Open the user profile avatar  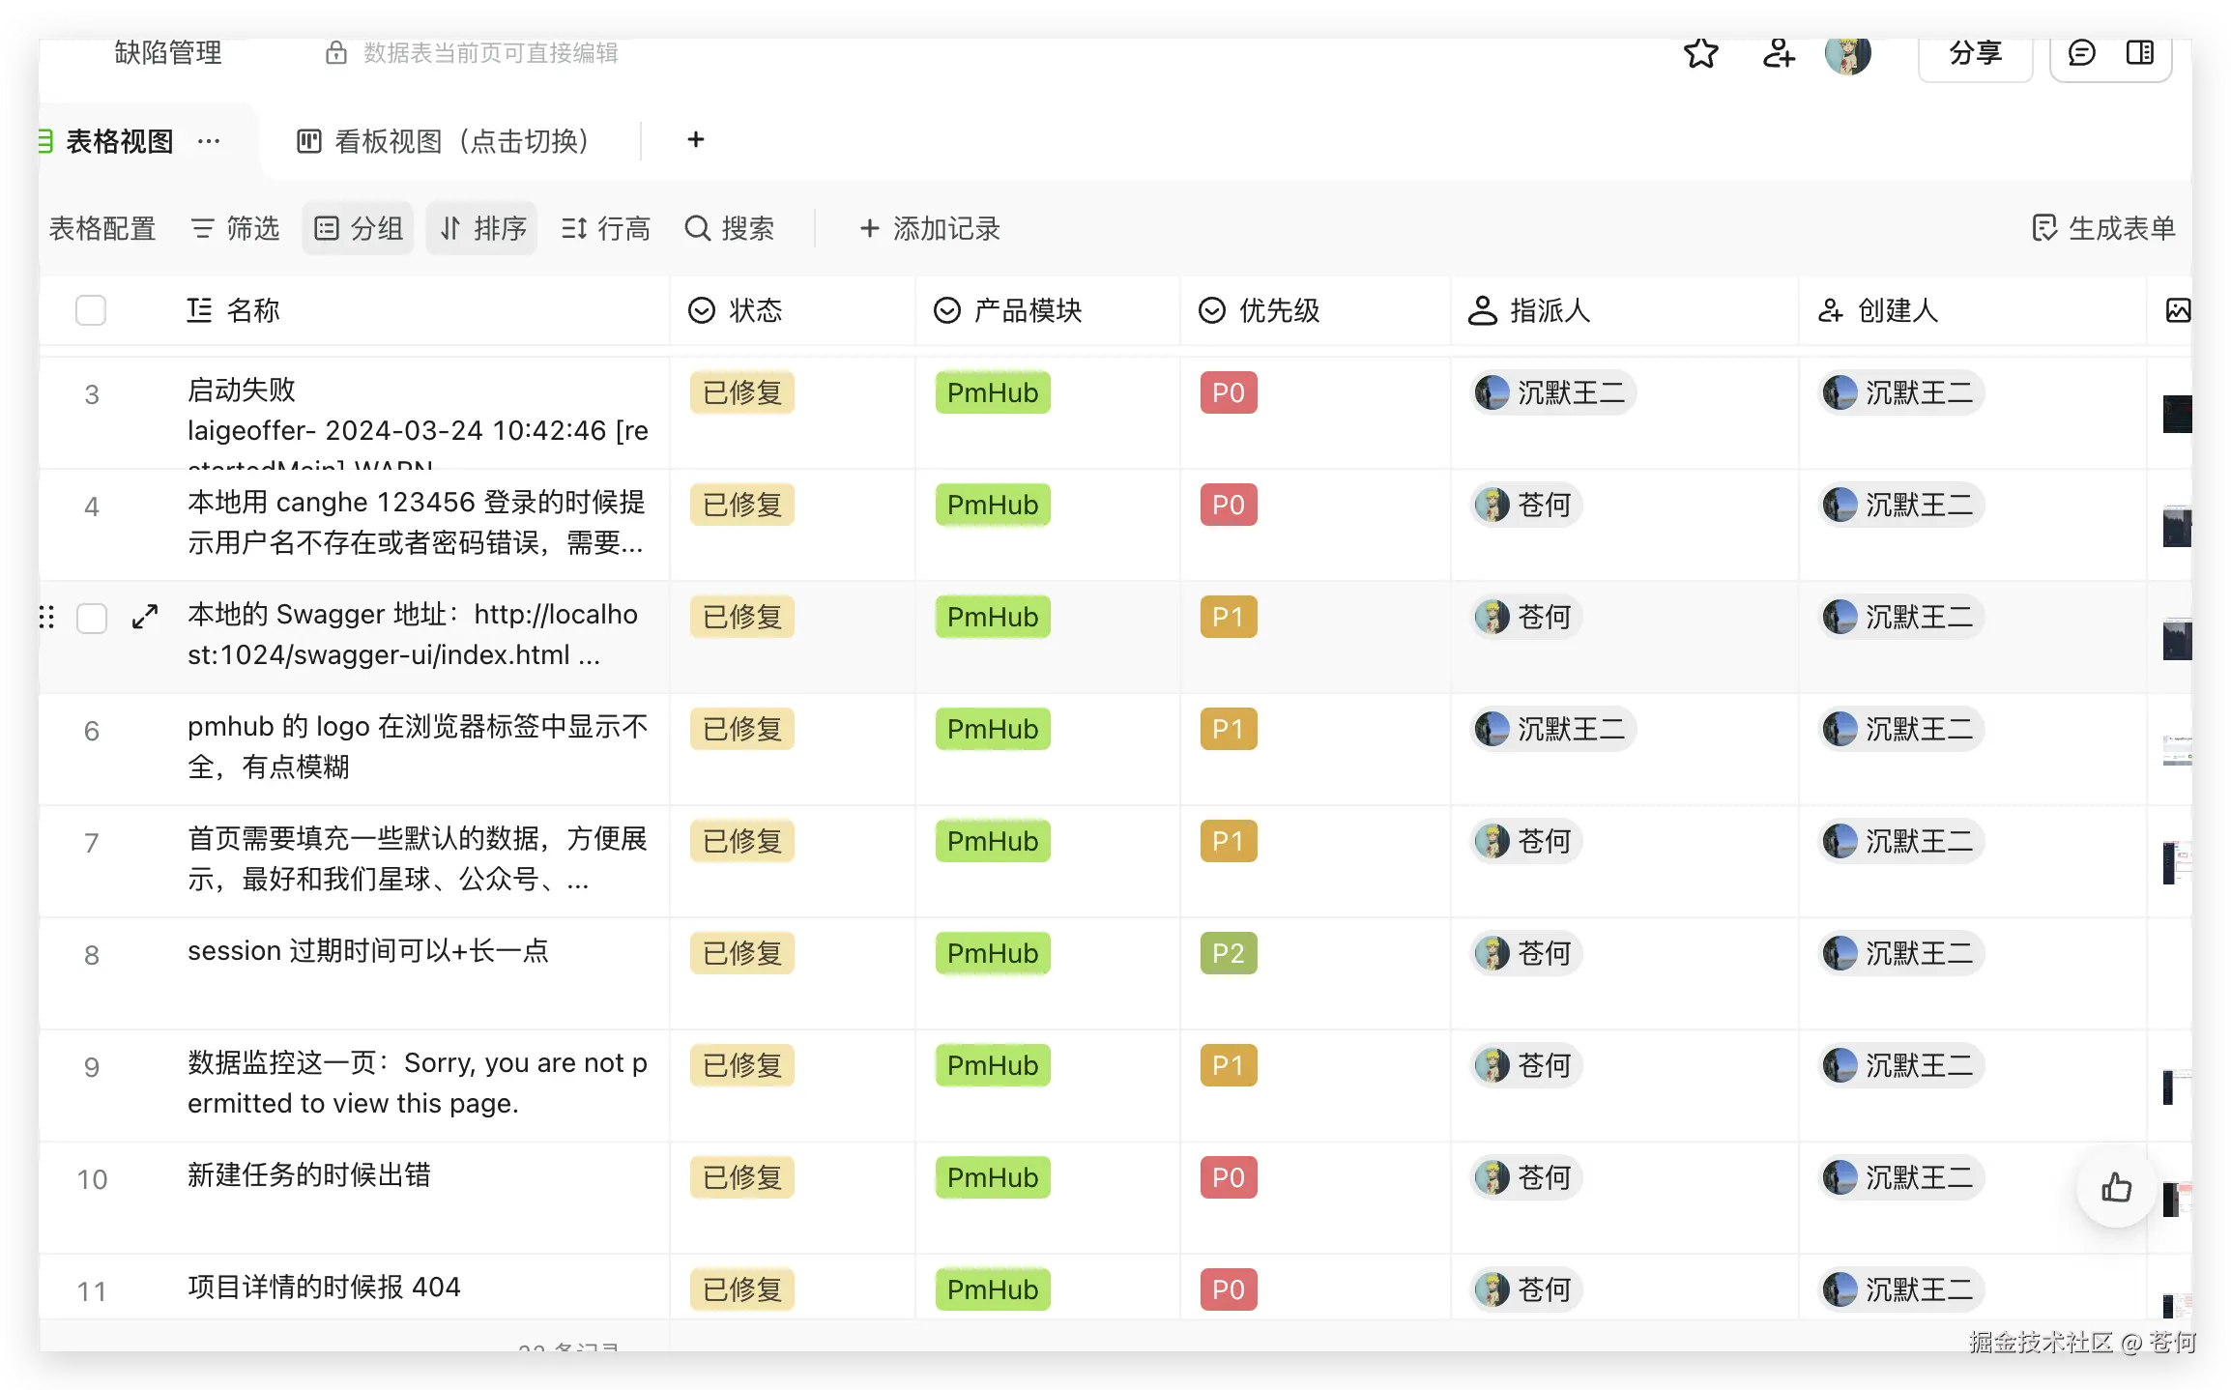[x=1847, y=54]
